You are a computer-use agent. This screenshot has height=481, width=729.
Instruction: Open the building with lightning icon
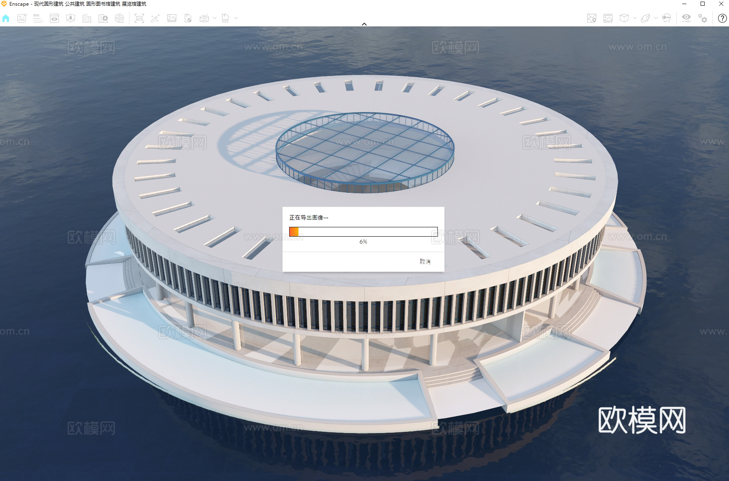pos(103,18)
